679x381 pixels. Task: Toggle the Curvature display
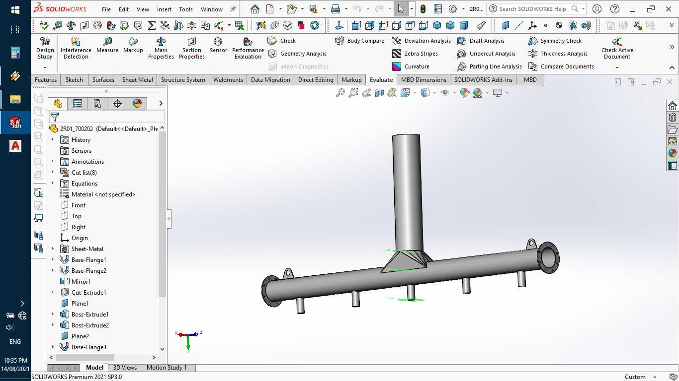(411, 66)
